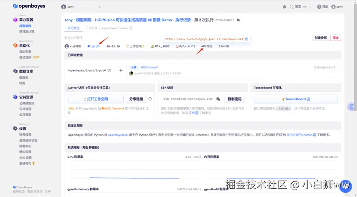Open the 算力容器 cube icon section

point(15,20)
